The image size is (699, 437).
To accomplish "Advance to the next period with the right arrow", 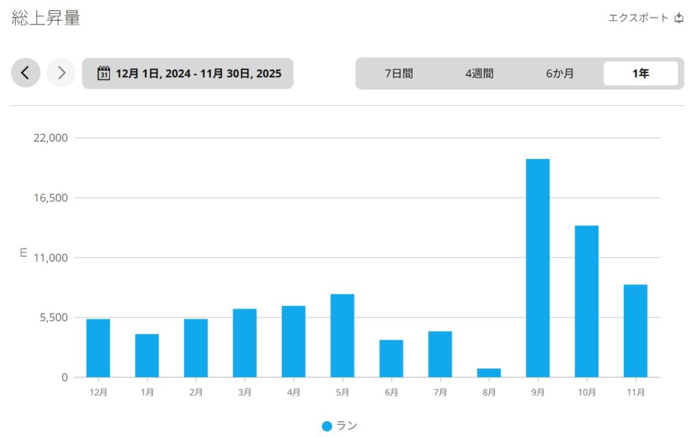I will (x=61, y=73).
